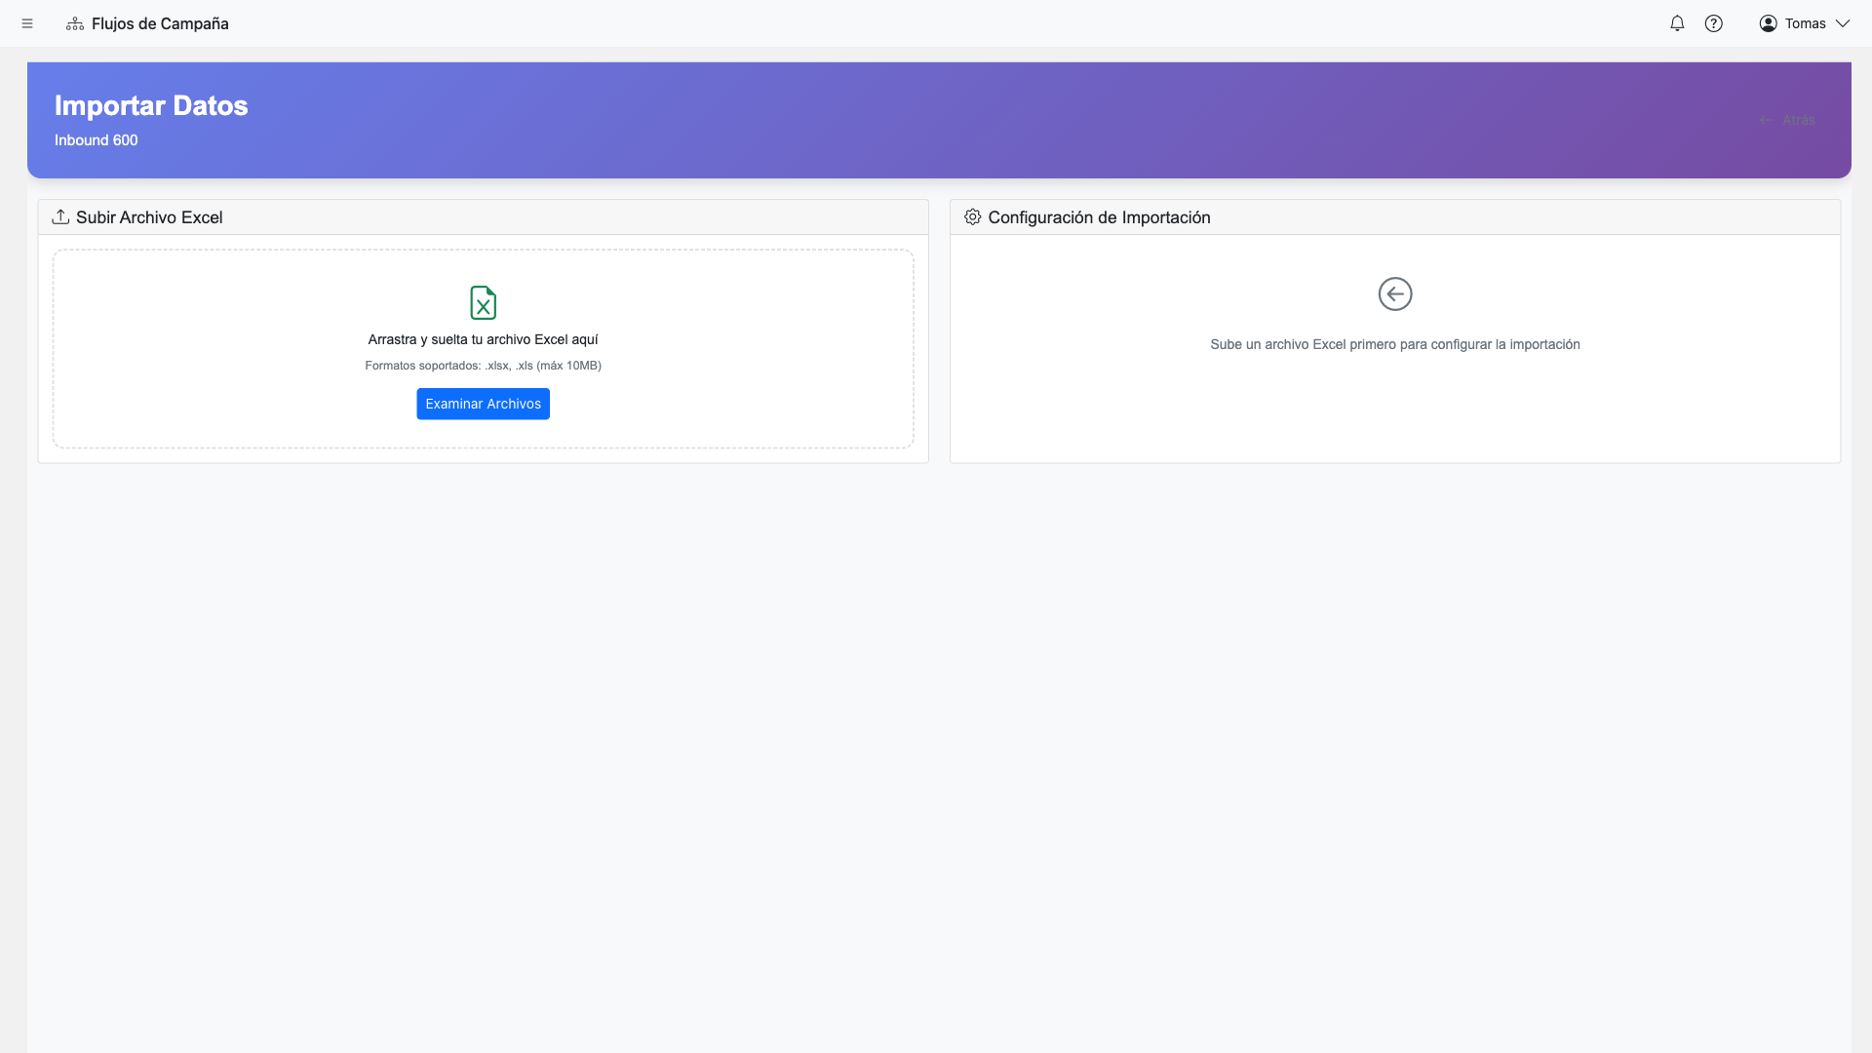1872x1053 pixels.
Task: Open the help question mark icon
Action: (x=1714, y=22)
